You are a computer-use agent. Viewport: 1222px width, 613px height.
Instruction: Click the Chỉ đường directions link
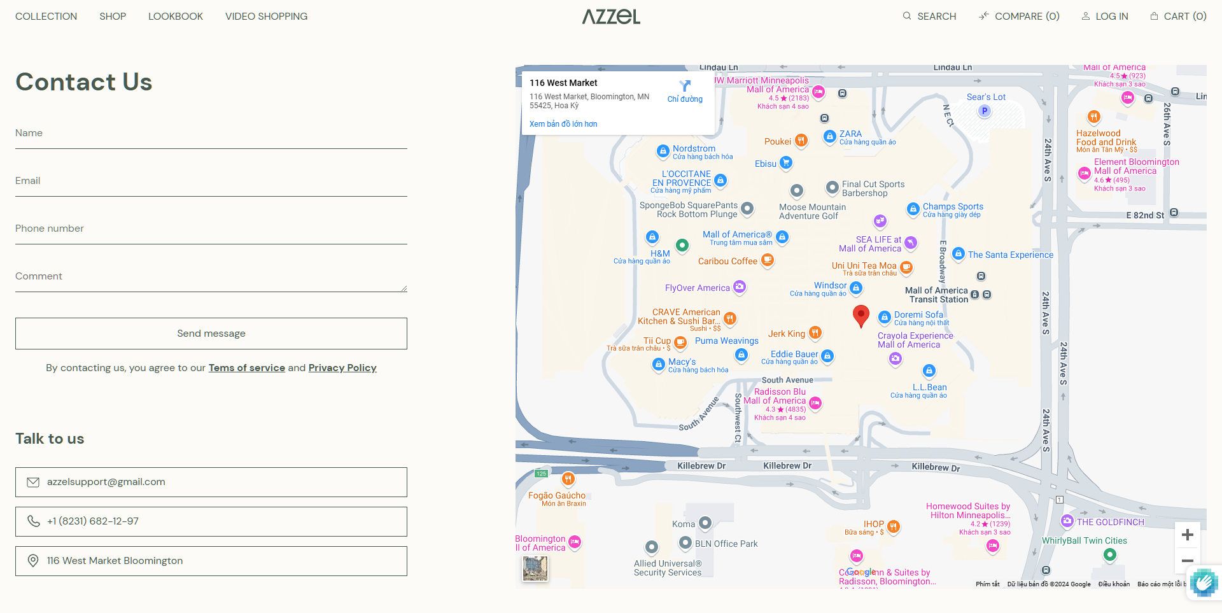(x=685, y=99)
